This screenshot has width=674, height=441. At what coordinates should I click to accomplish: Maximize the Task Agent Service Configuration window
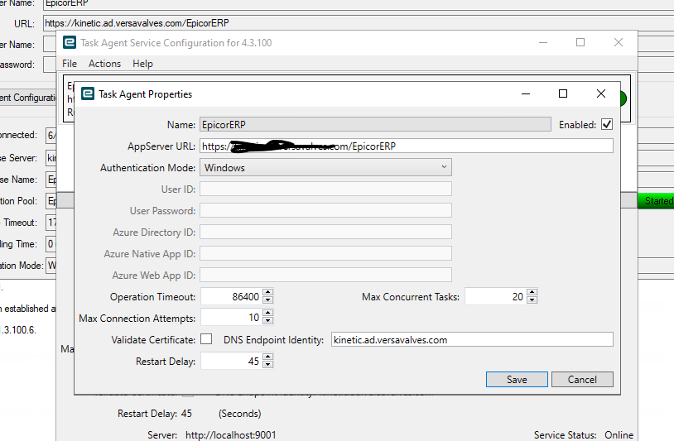tap(580, 42)
